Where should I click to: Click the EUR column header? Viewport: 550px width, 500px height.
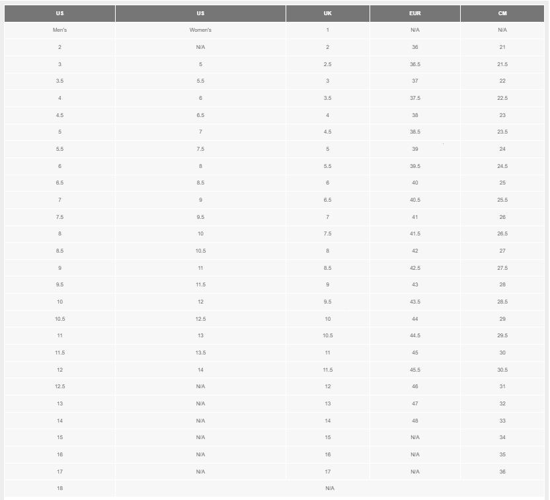coord(414,13)
